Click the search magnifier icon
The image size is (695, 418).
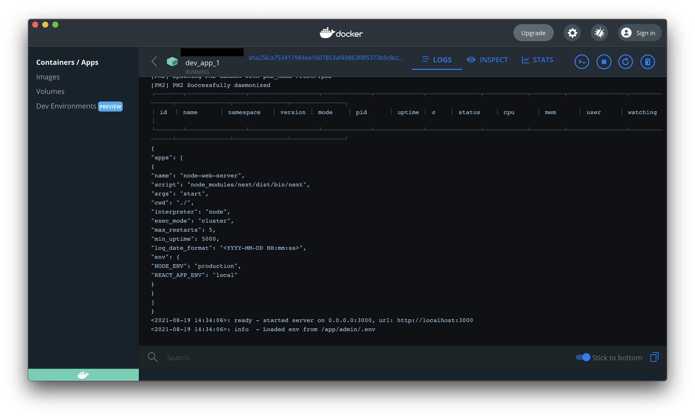click(x=153, y=357)
